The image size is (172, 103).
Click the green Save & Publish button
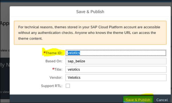tap(138, 100)
